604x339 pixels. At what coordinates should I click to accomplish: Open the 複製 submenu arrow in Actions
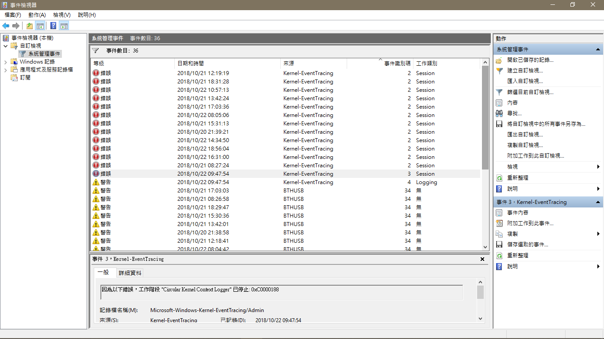[x=598, y=234]
